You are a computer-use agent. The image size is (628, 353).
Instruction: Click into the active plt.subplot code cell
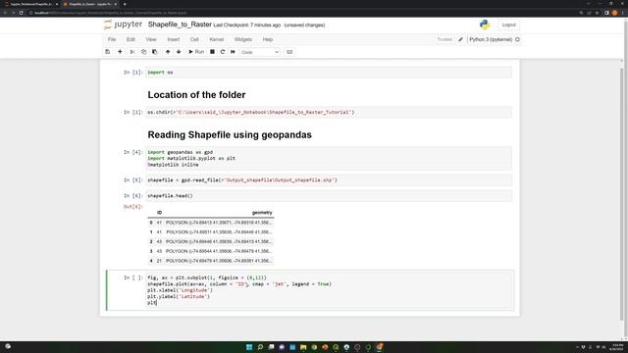coord(329,290)
